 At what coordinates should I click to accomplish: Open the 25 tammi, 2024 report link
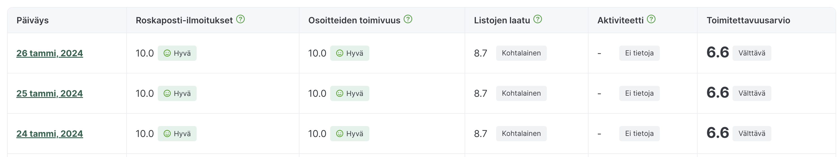pos(50,94)
